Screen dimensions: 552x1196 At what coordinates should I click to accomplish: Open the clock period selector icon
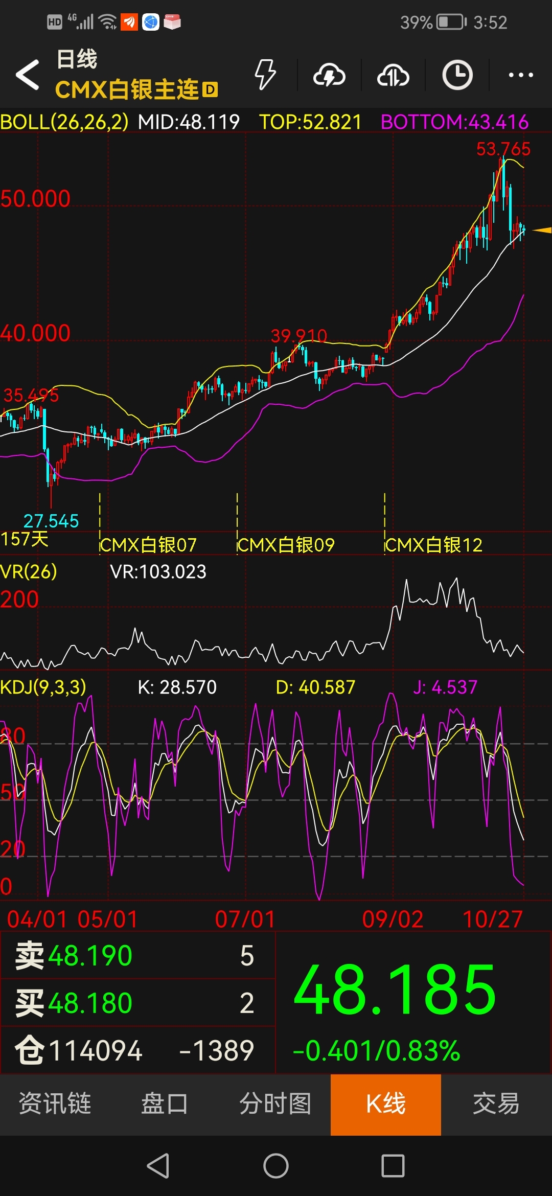pos(457,75)
